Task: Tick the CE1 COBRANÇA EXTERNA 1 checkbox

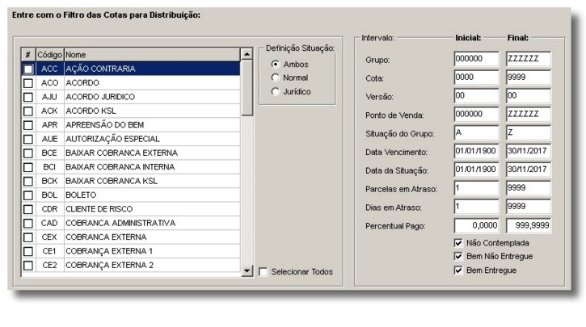Action: point(28,251)
